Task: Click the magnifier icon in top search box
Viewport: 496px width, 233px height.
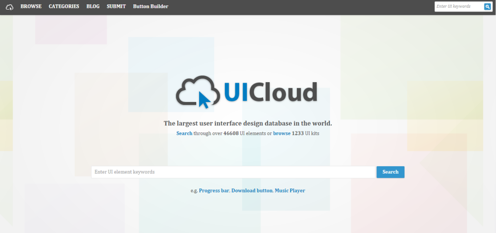Action: [488, 7]
